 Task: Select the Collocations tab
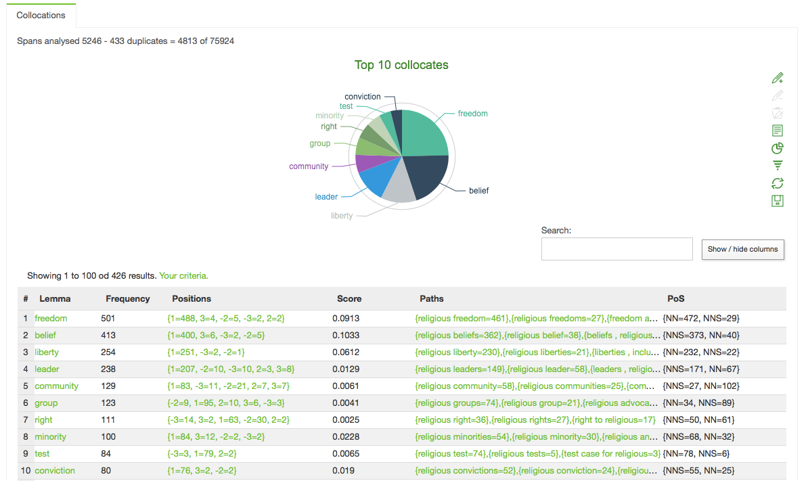[x=41, y=15]
